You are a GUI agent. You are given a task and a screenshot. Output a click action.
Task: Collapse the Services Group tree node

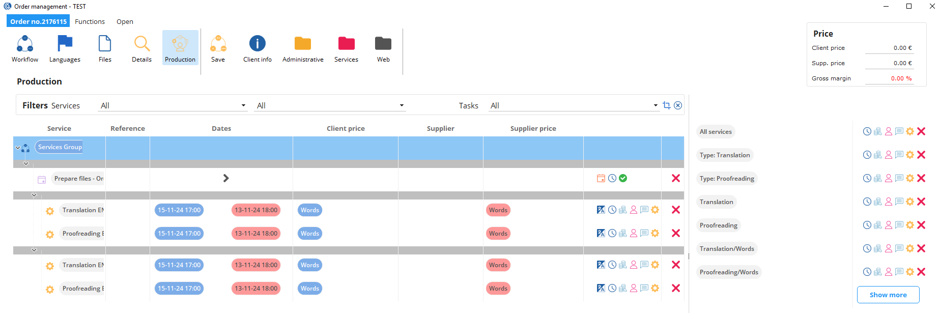tap(18, 148)
